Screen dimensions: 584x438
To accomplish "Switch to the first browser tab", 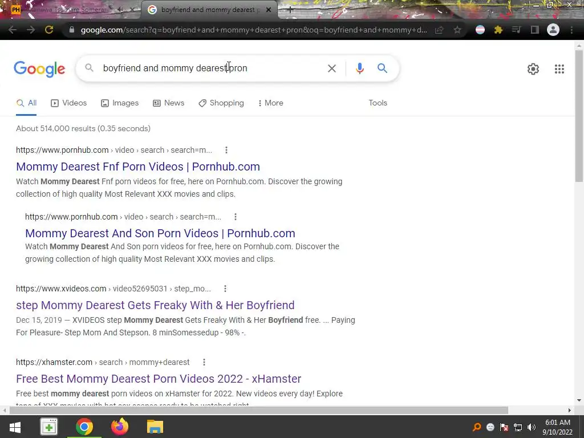I will [x=70, y=10].
